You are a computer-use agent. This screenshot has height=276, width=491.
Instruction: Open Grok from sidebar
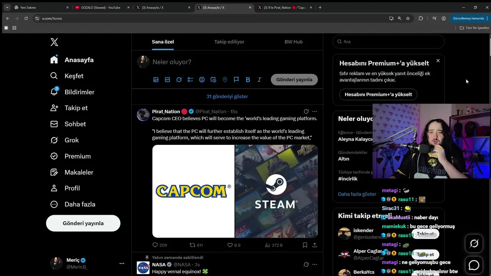(64, 140)
